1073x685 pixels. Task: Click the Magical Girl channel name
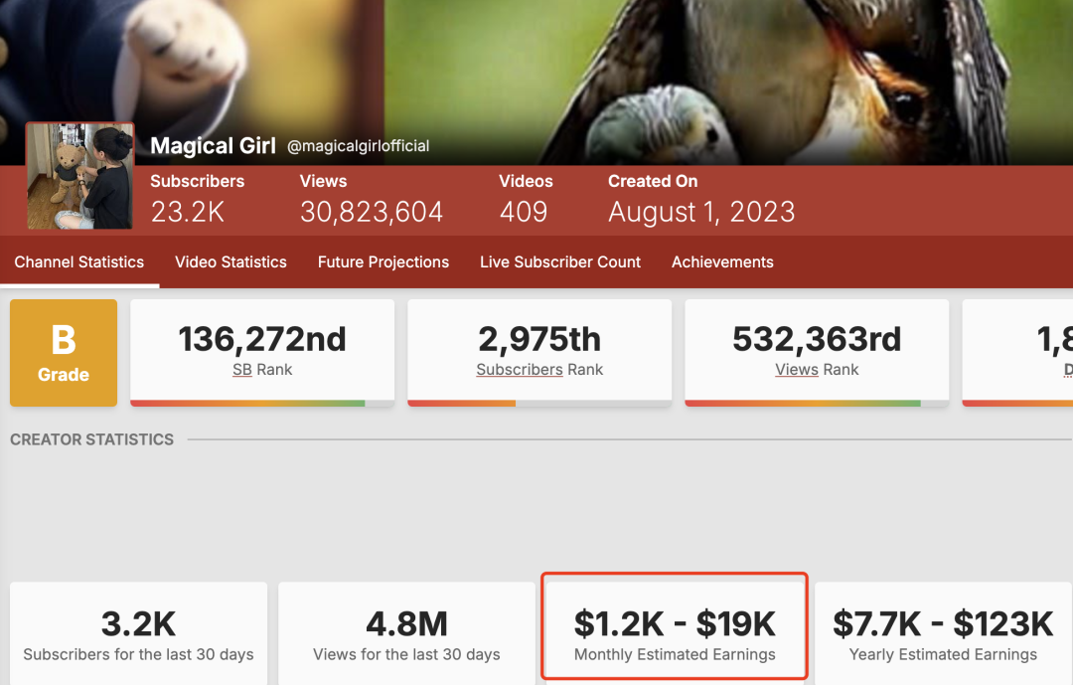click(x=213, y=145)
